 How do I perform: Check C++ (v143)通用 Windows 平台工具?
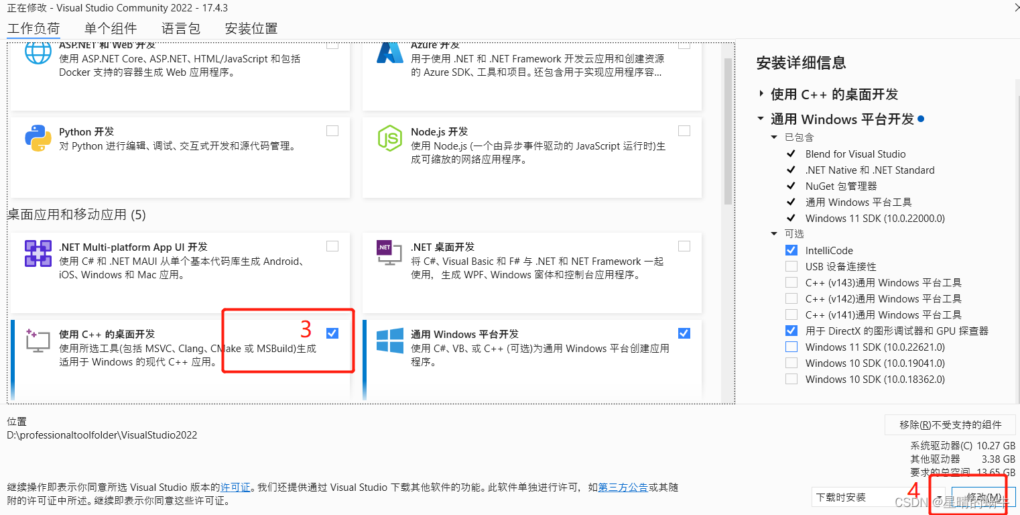(x=791, y=282)
